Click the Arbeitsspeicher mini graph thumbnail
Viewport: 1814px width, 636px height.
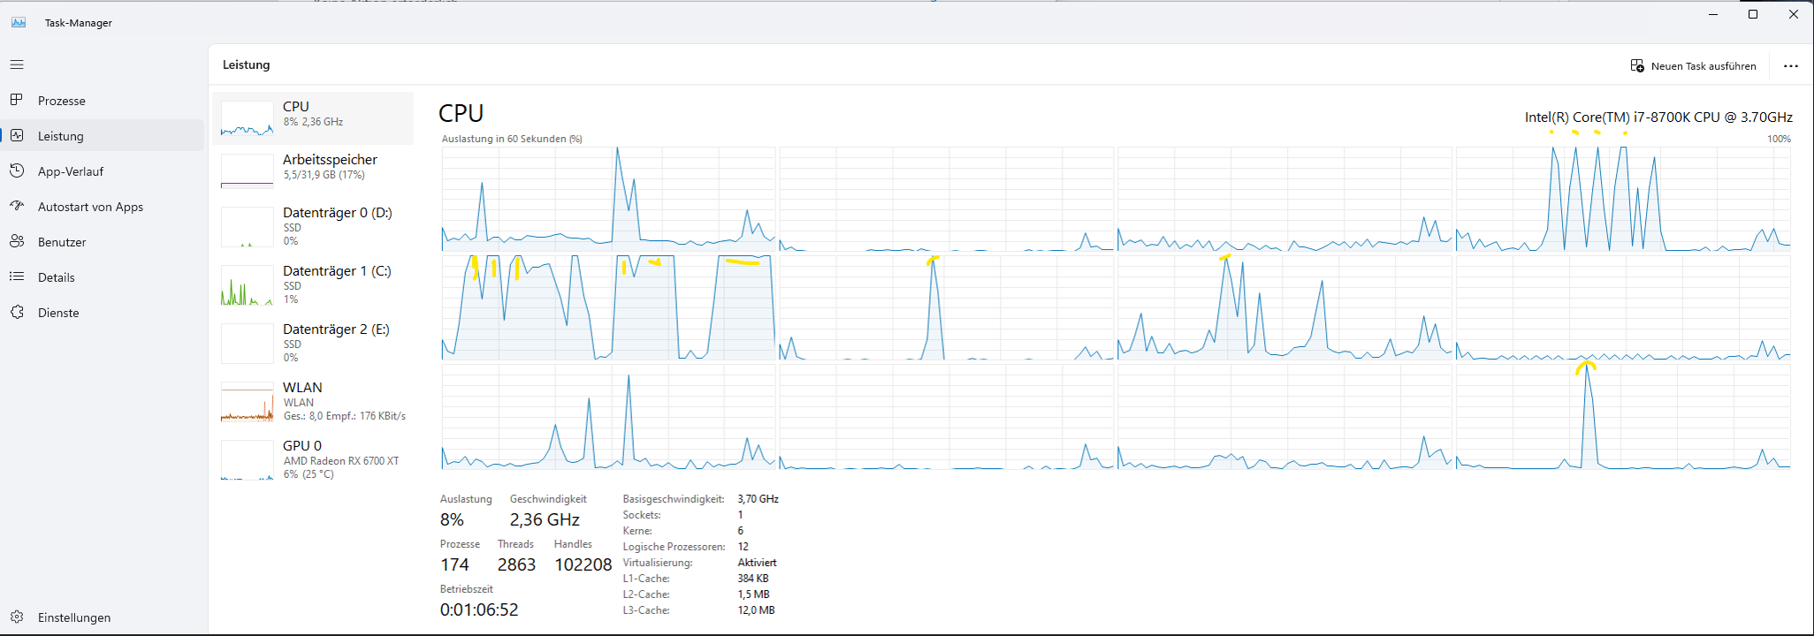pyautogui.click(x=247, y=171)
